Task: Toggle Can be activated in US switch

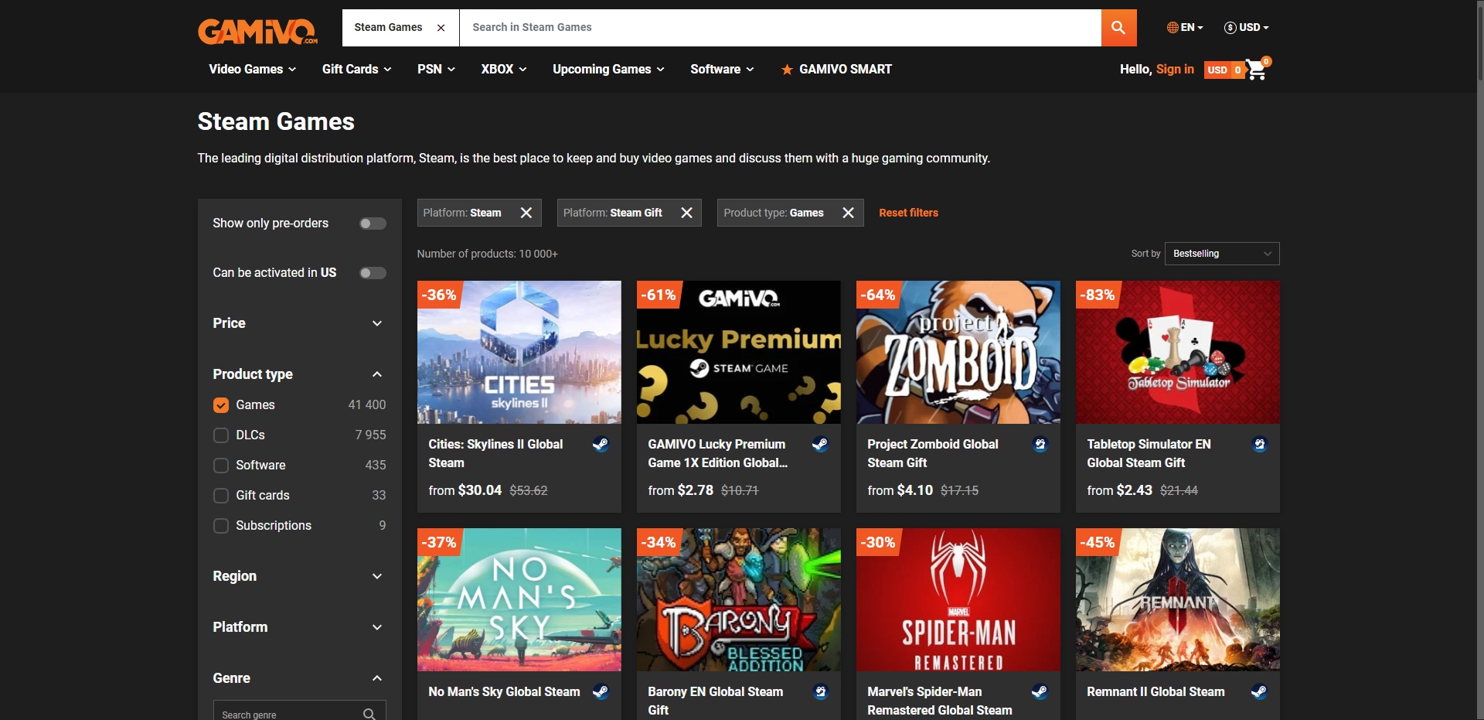Action: tap(373, 273)
